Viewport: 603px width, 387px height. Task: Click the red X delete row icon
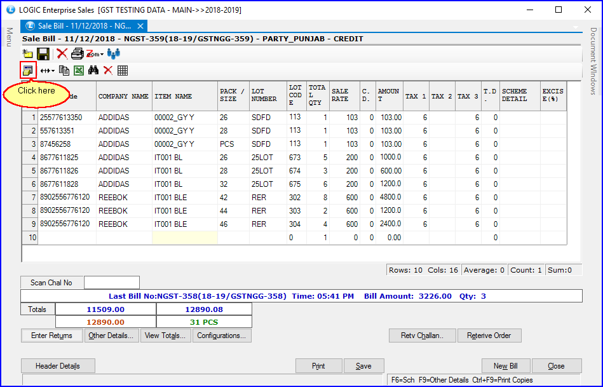108,71
